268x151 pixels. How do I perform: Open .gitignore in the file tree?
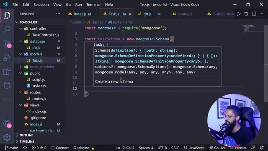[x=38, y=118]
